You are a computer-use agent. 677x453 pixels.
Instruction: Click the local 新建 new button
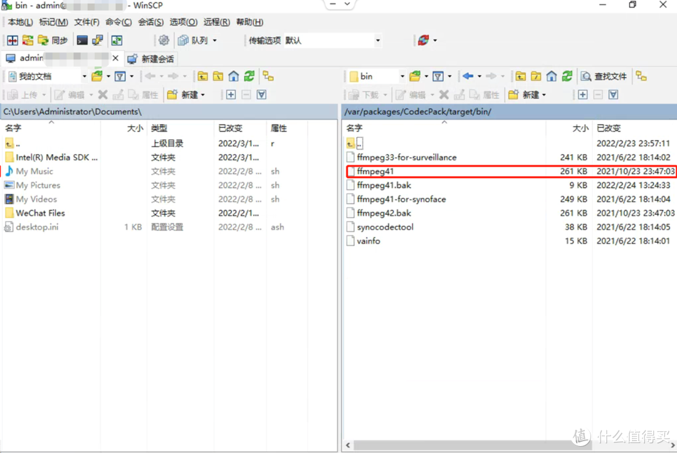coord(182,95)
